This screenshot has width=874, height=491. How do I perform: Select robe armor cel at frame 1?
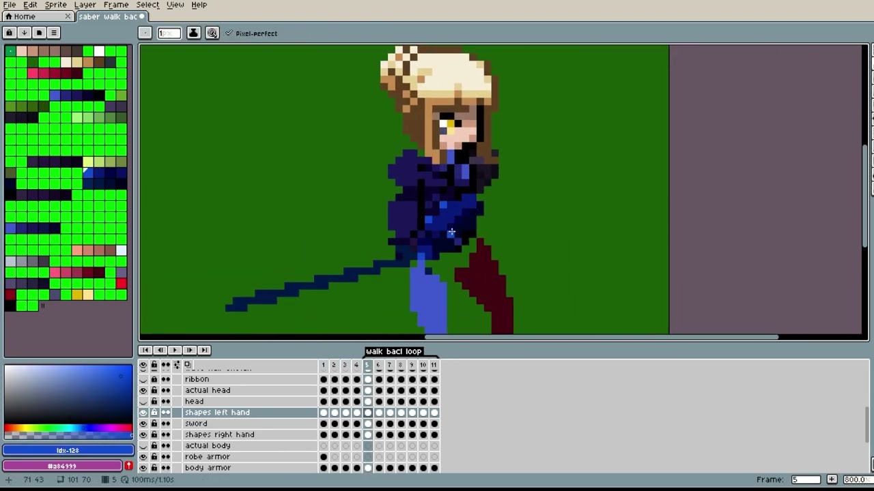pos(324,457)
